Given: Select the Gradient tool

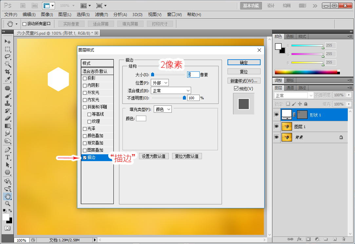Looking at the screenshot, I should pos(8,126).
